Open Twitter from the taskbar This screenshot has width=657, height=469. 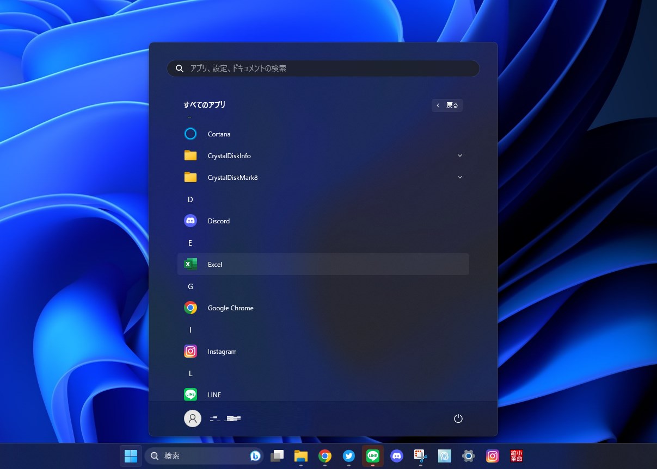tap(349, 456)
